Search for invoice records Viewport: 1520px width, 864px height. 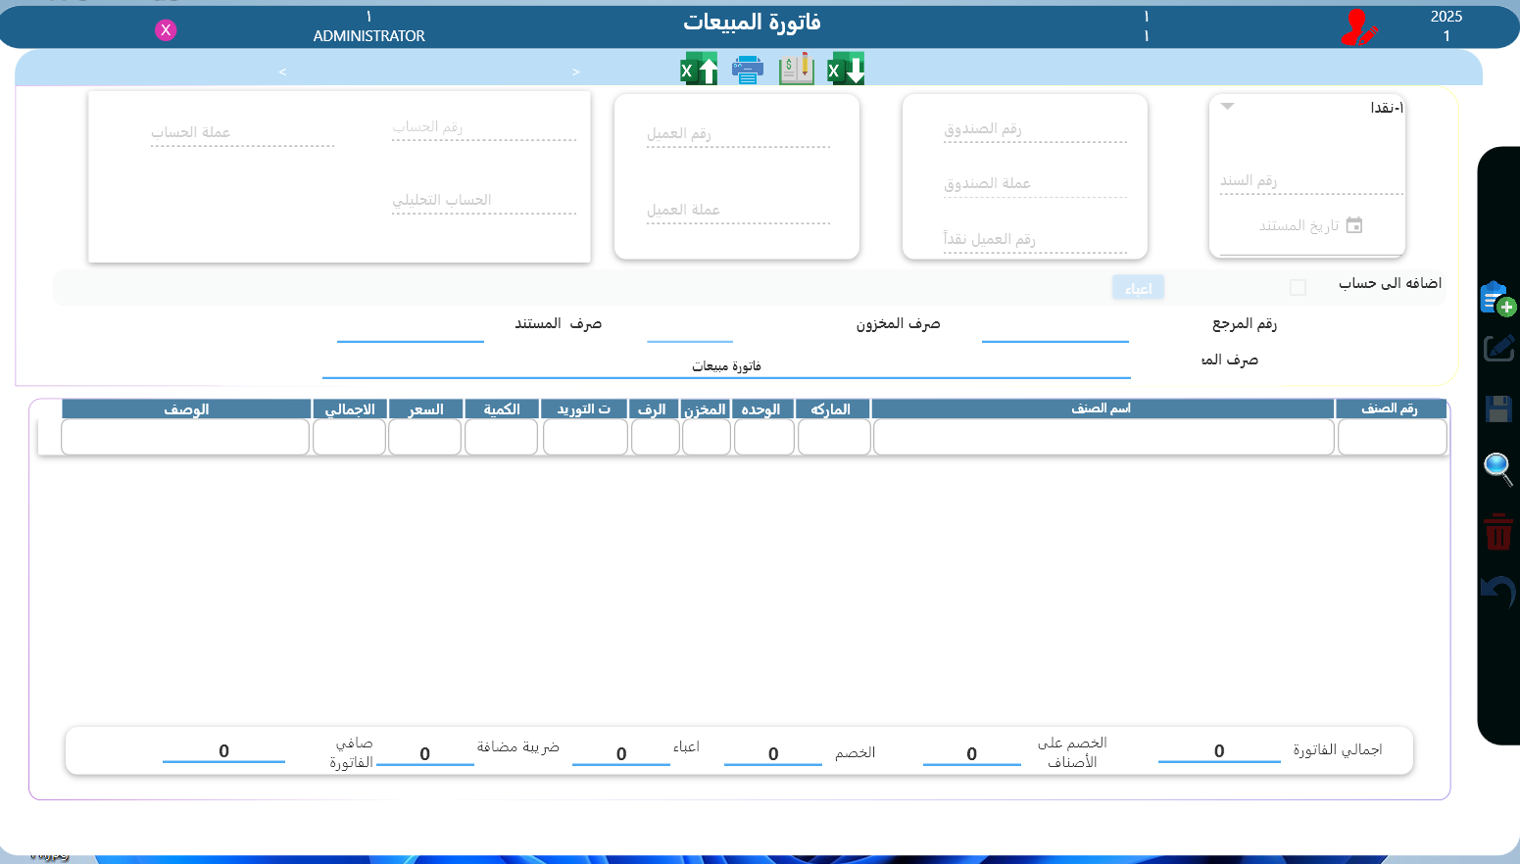tap(1497, 468)
